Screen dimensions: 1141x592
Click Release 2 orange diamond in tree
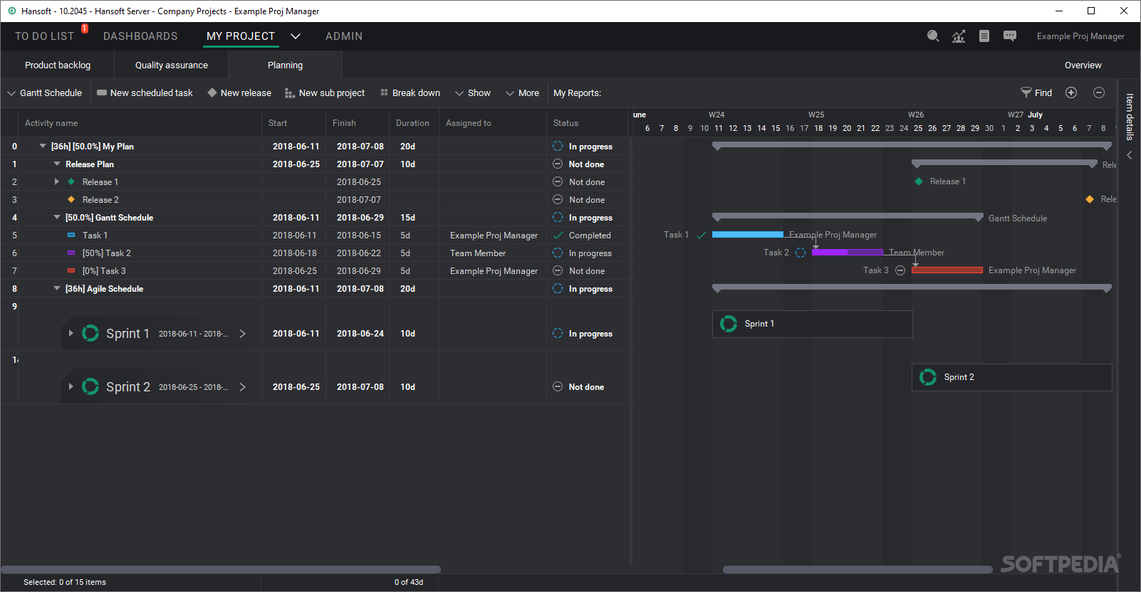pyautogui.click(x=71, y=199)
